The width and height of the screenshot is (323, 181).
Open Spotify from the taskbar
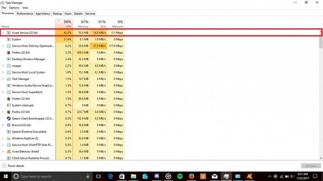pos(180,176)
